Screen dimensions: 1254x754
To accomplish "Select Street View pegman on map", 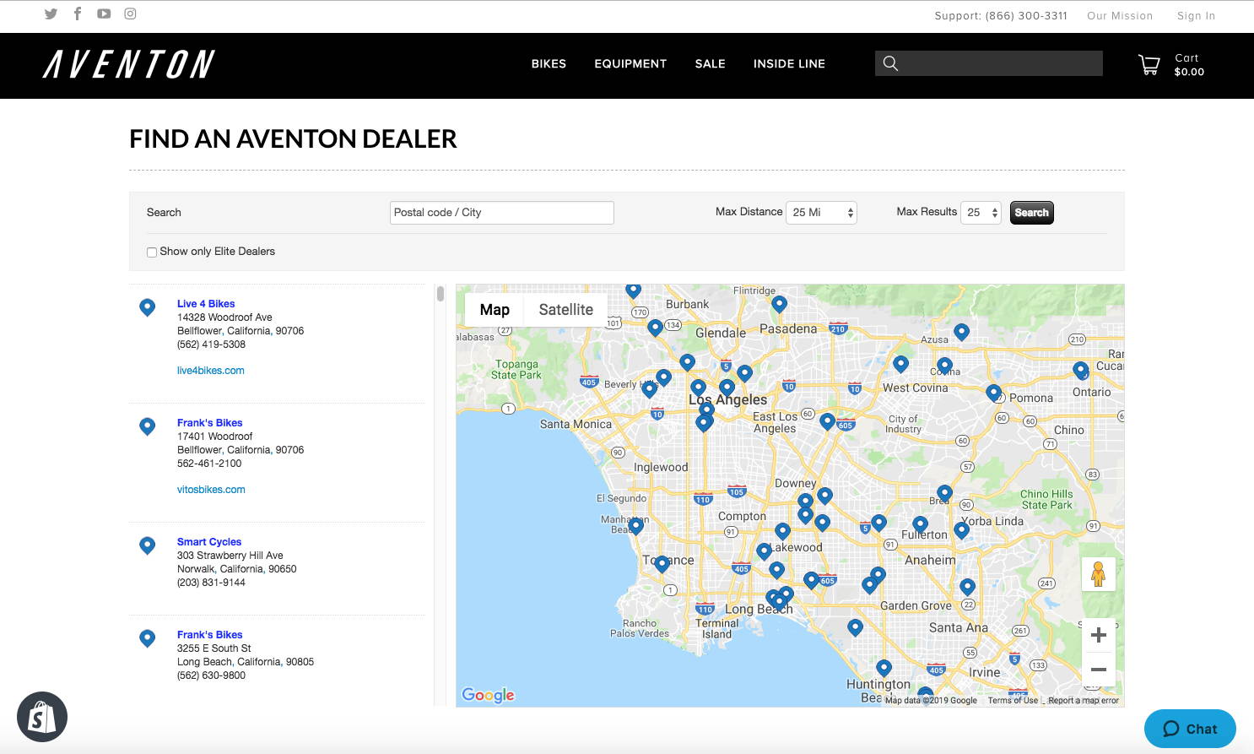I will coord(1098,574).
